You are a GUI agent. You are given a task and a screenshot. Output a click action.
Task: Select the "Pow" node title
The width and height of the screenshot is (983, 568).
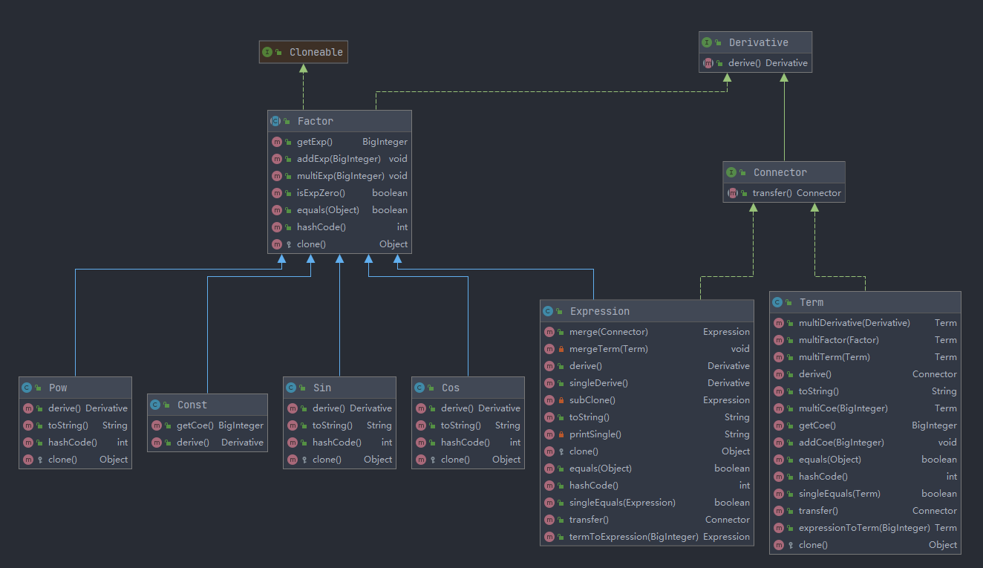58,388
